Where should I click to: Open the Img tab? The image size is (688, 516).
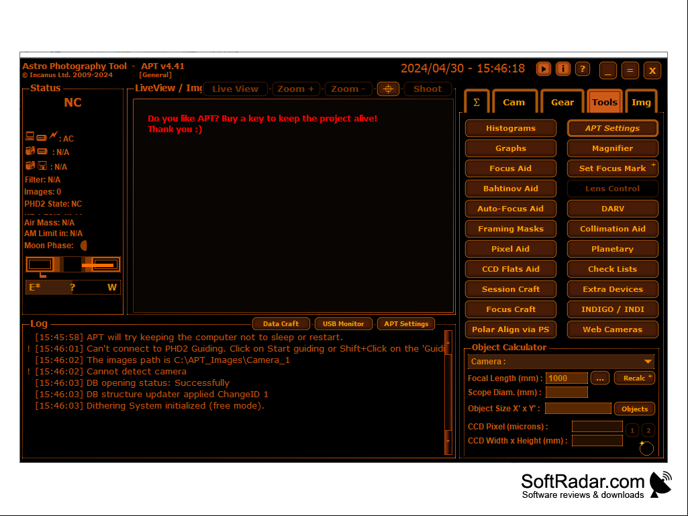pyautogui.click(x=641, y=102)
